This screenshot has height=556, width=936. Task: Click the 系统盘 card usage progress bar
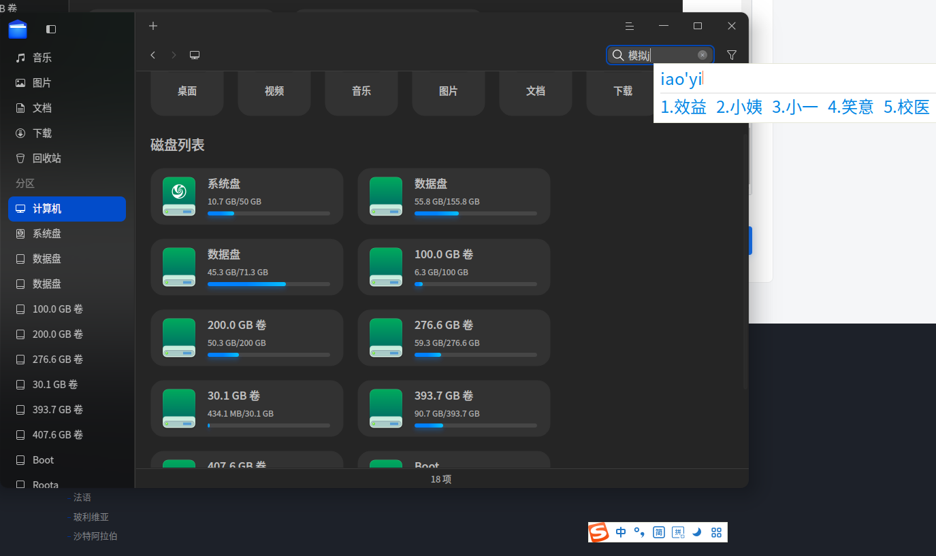tap(269, 213)
